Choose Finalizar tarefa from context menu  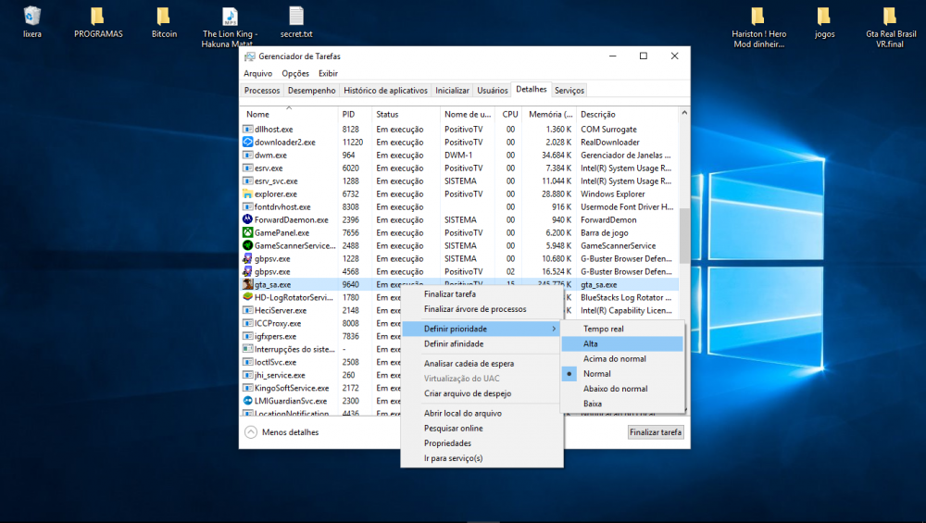pos(449,294)
